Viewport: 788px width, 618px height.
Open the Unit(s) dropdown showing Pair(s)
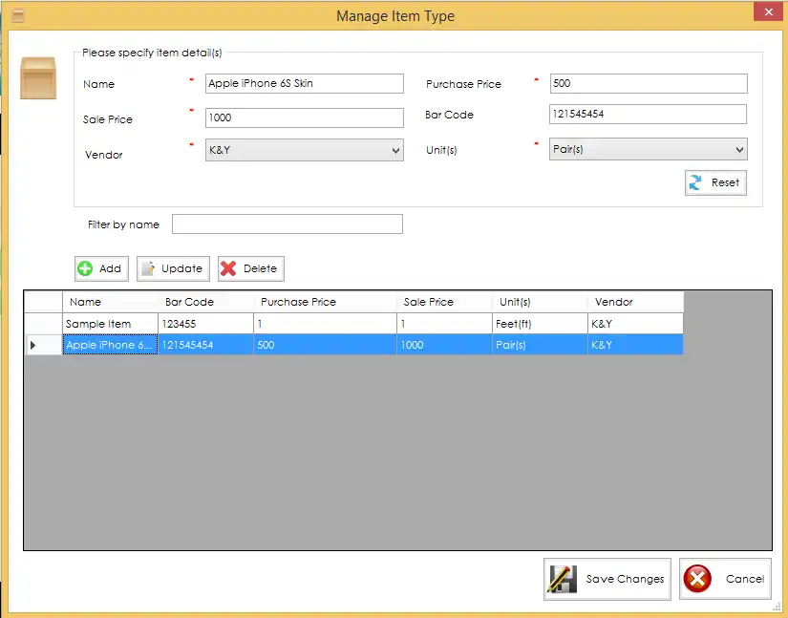pos(648,149)
